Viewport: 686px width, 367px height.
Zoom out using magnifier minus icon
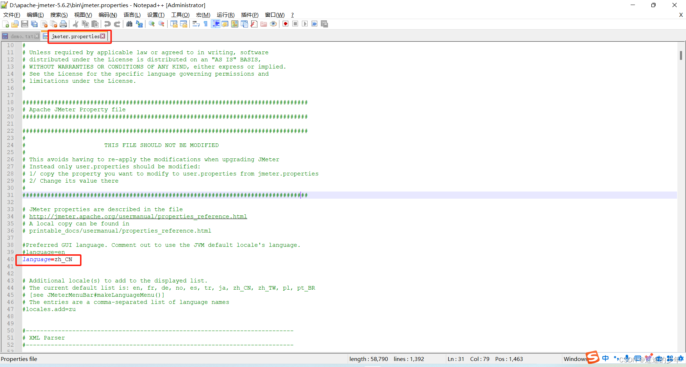click(x=161, y=24)
